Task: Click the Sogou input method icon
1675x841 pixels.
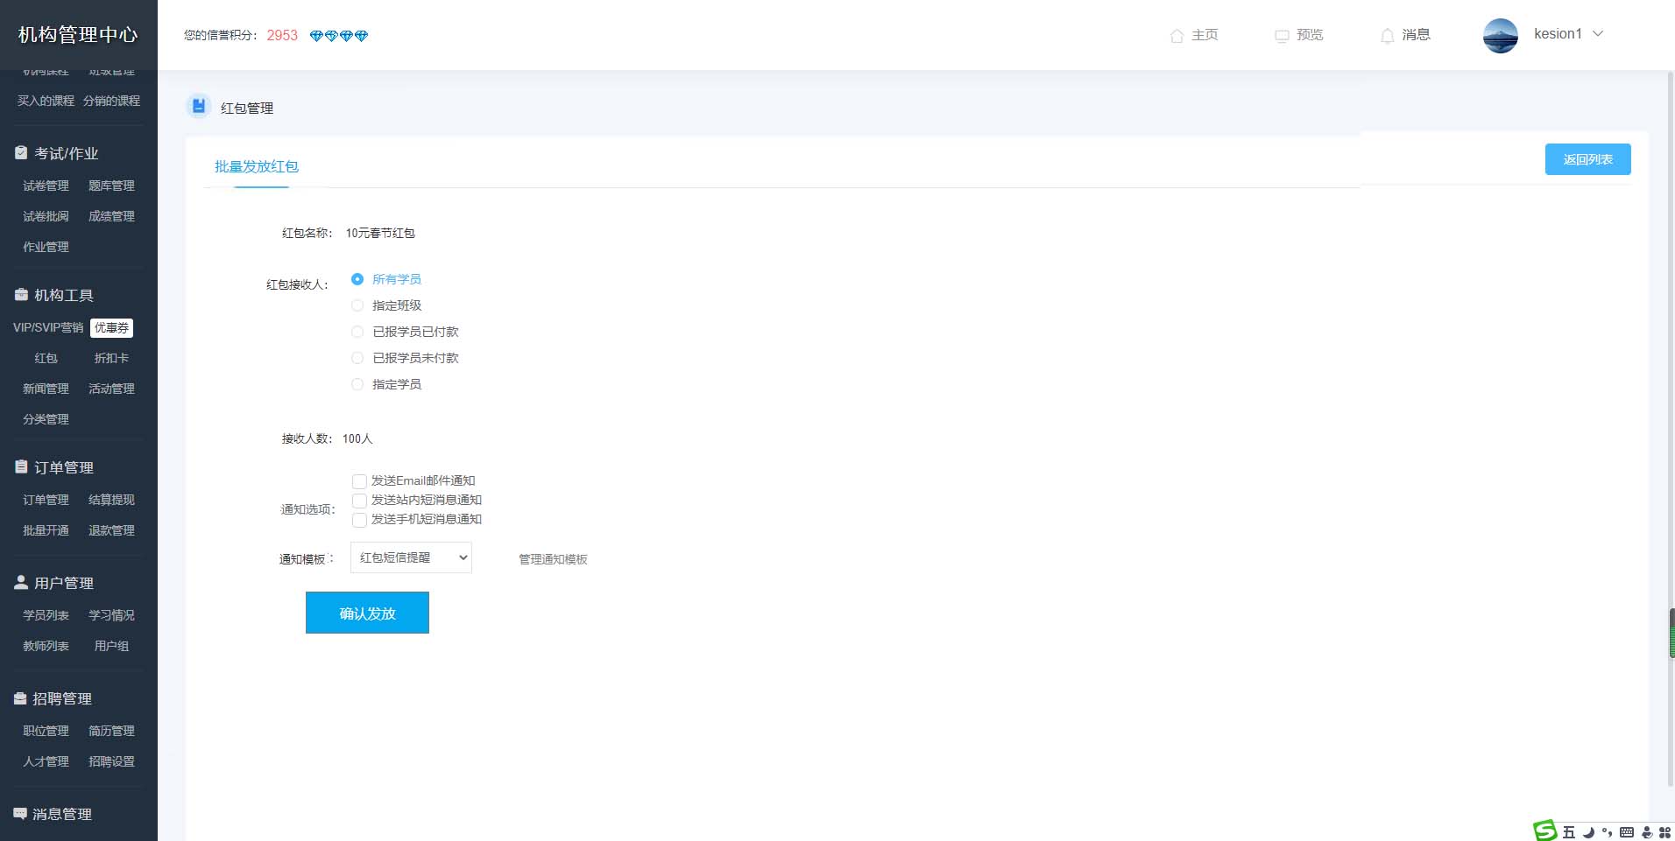Action: pos(1544,830)
